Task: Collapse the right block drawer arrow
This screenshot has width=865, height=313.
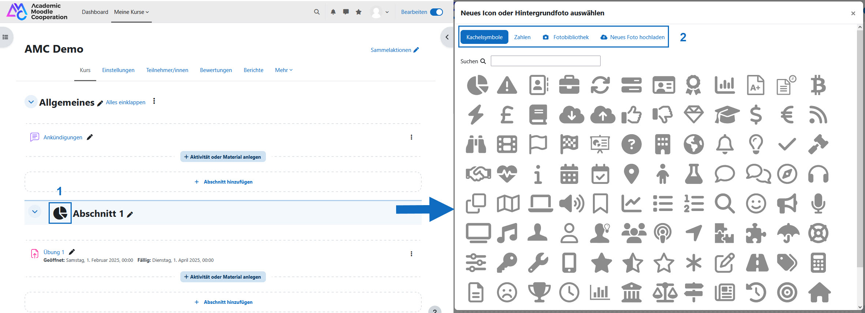Action: click(447, 37)
